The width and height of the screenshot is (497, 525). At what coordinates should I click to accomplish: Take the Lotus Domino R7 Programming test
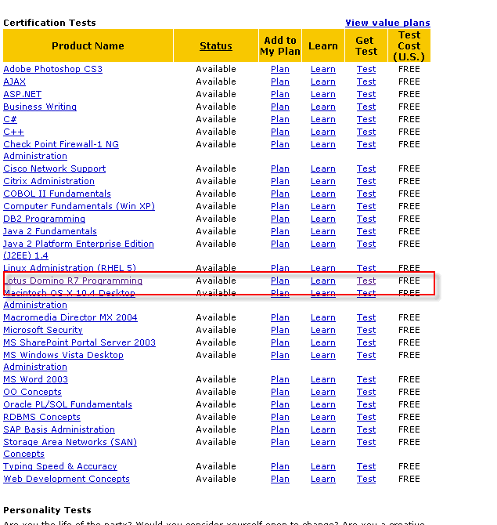[366, 281]
